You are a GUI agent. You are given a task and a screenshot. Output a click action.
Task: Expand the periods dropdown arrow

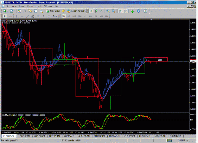141,11
